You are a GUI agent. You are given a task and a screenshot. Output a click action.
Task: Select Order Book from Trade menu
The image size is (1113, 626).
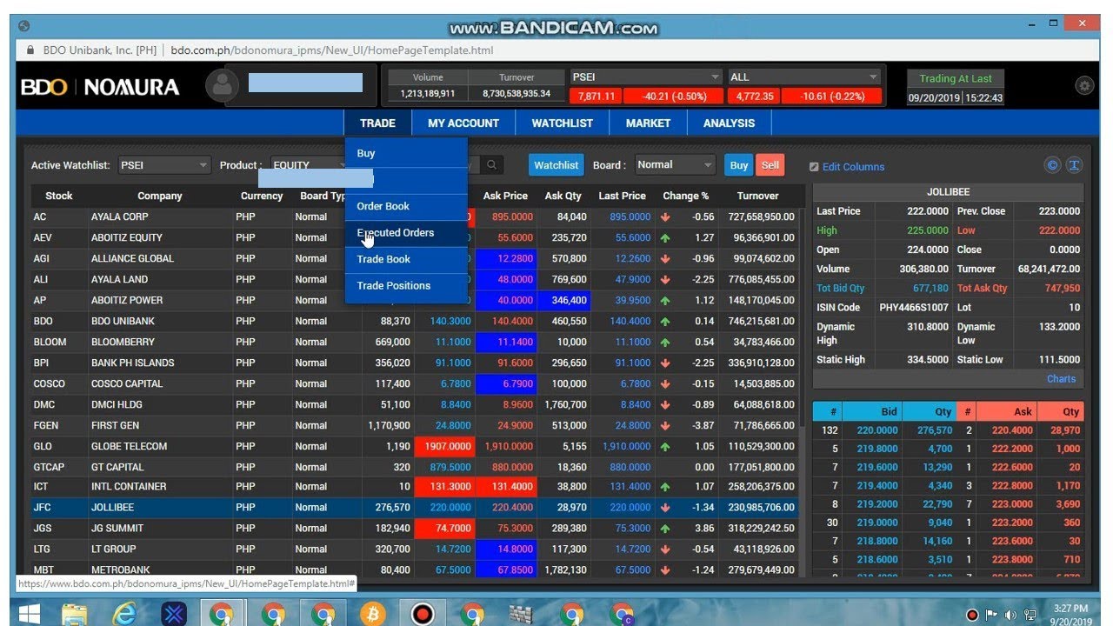406,206
